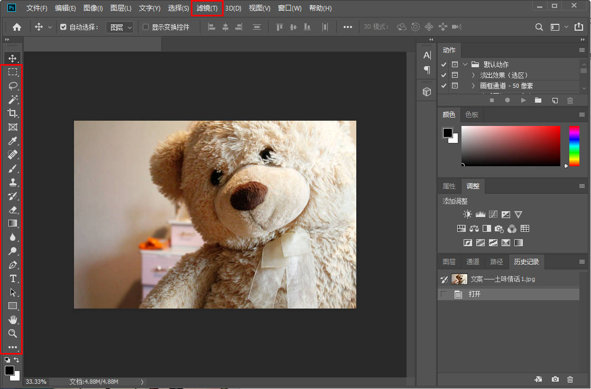The image size is (591, 389).
Task: Disable the 自动选择 checkbox
Action: pos(63,27)
